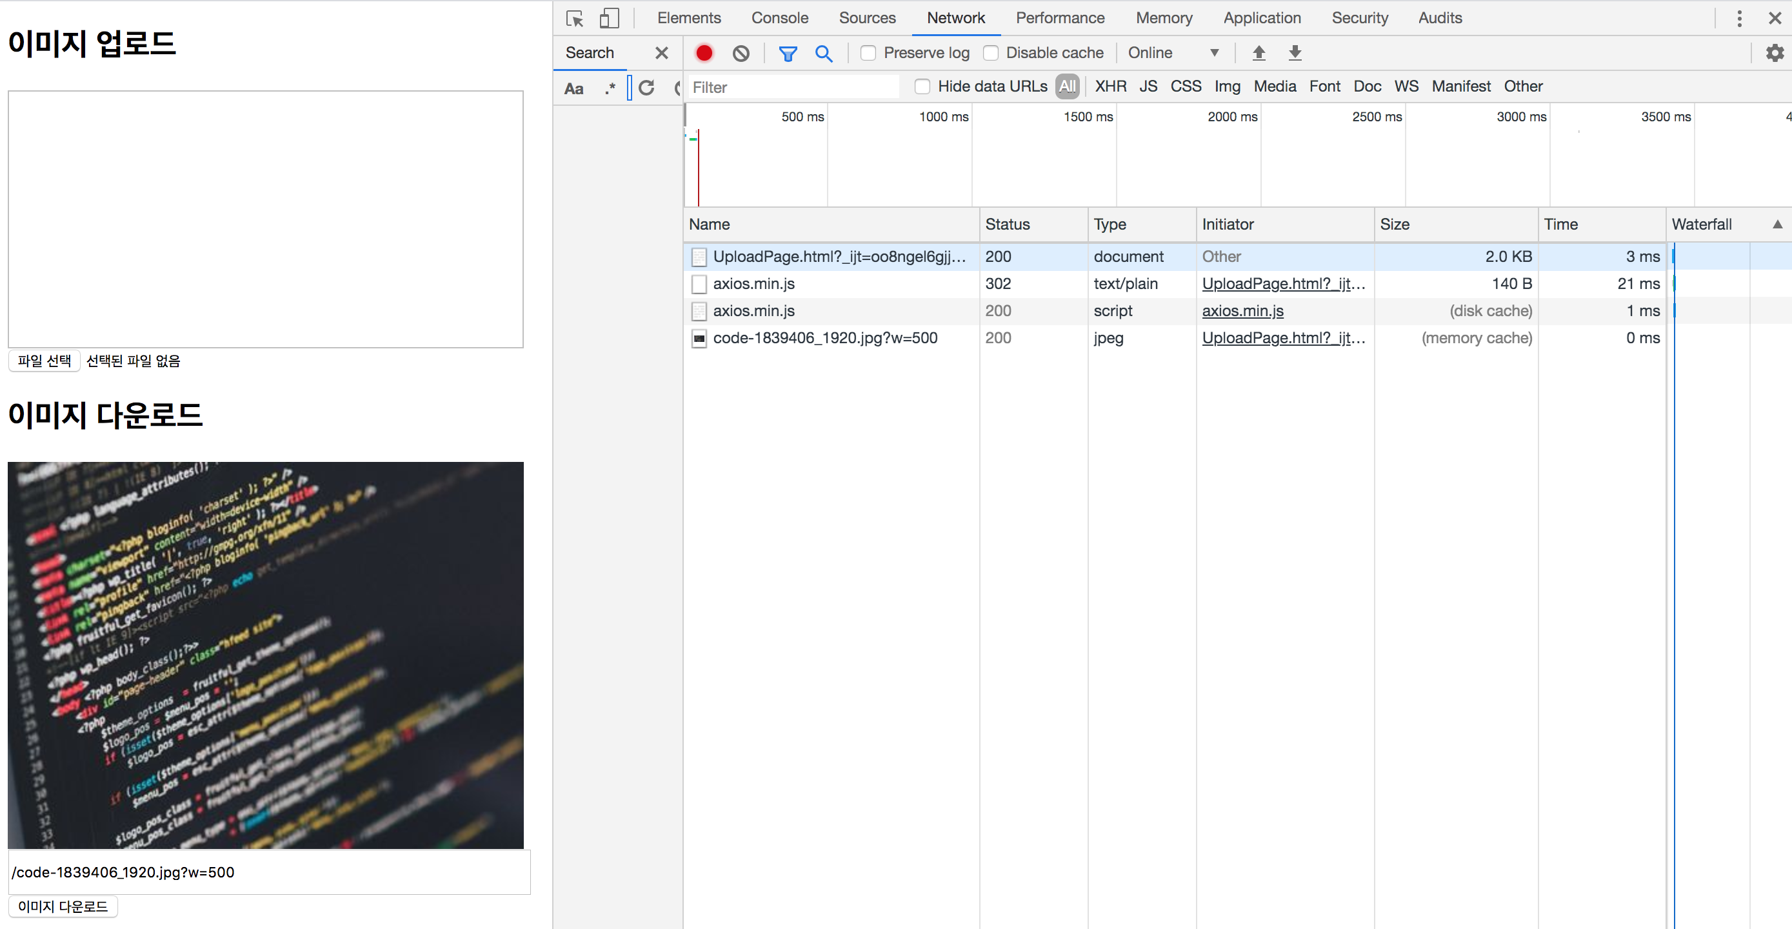Refresh the search results
The image size is (1792, 929).
point(646,88)
